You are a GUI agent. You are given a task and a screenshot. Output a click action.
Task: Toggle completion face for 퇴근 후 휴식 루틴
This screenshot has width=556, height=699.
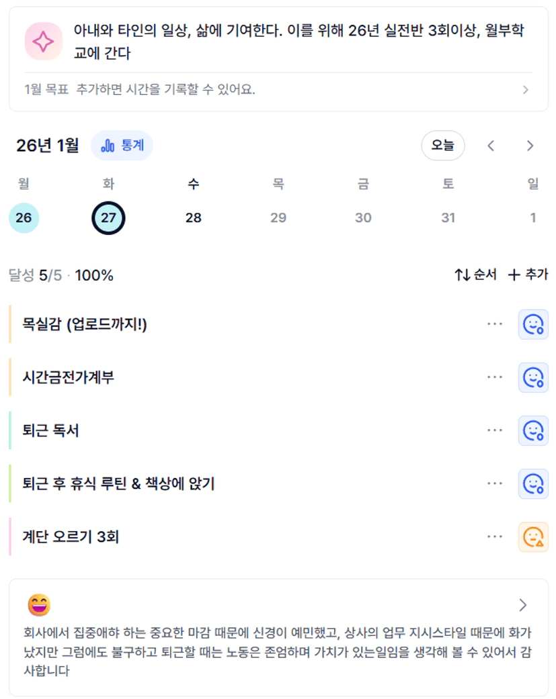click(533, 483)
